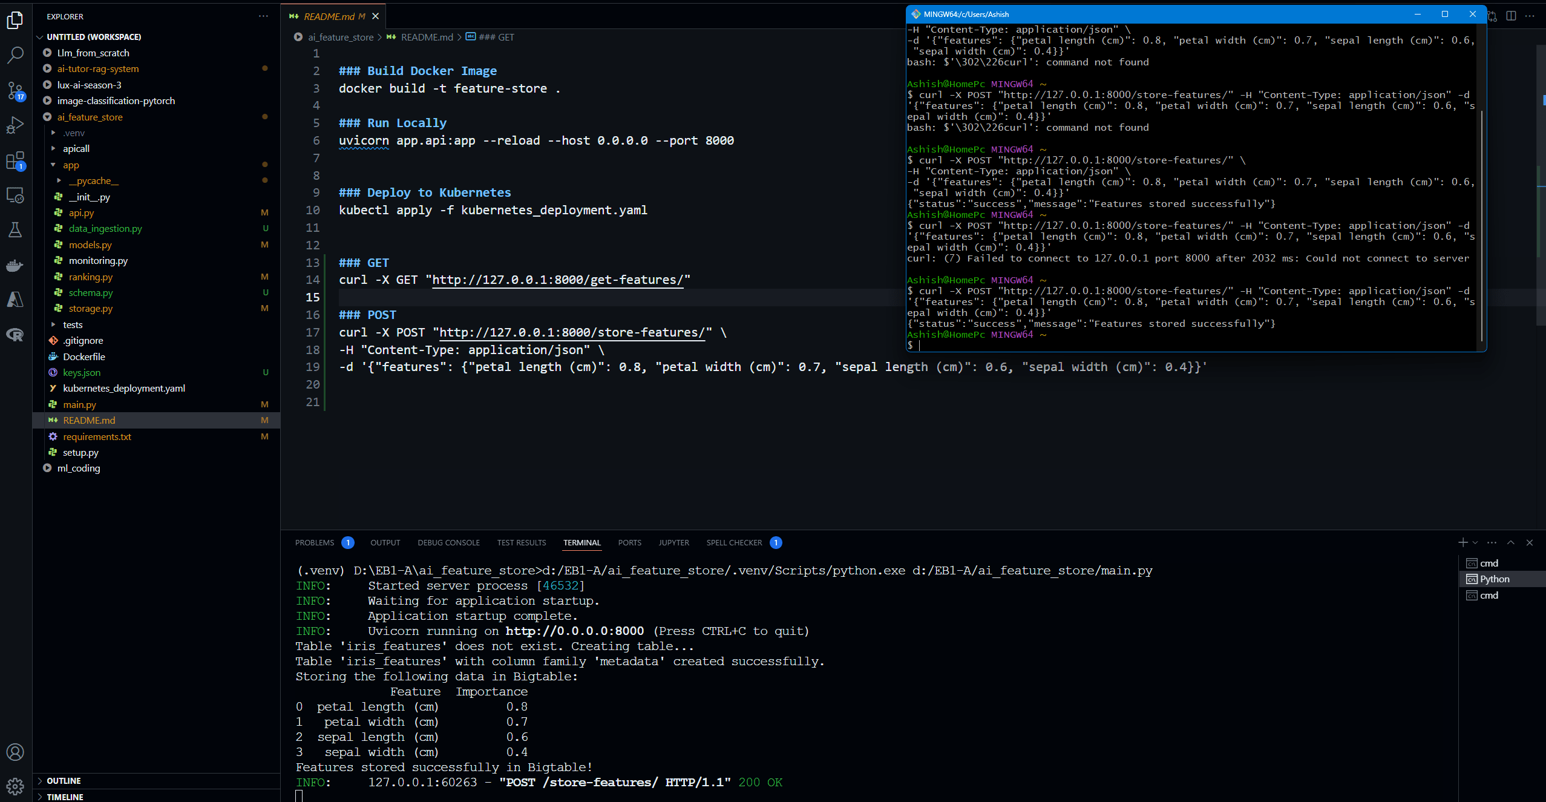Toggle split editor layout button
Screen dimensions: 1546x802
point(1511,16)
